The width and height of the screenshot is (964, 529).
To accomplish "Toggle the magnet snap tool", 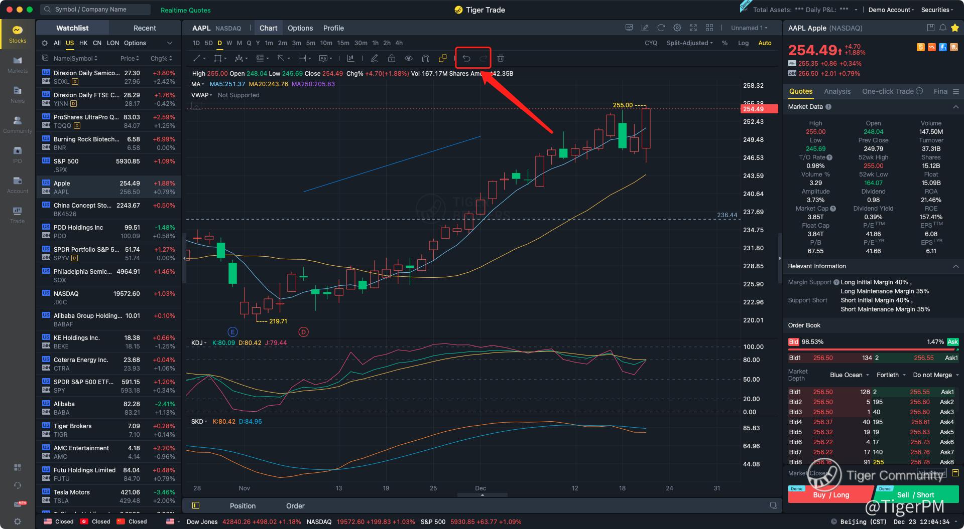I will tap(426, 58).
